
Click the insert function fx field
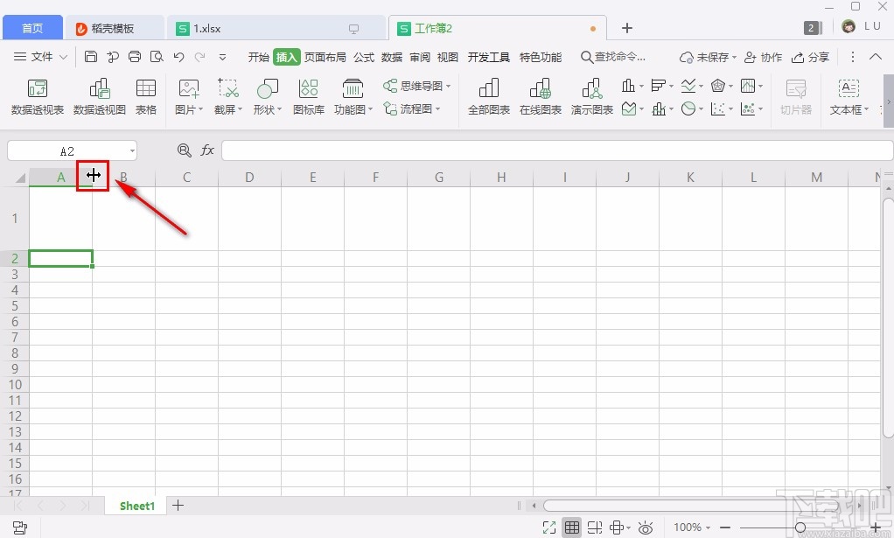point(207,150)
